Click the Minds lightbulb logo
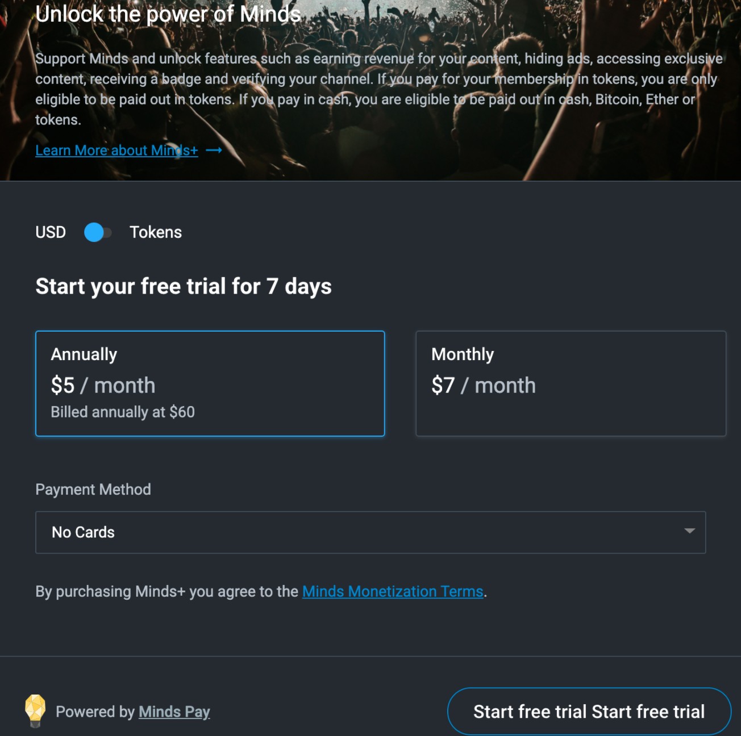Screen dimensions: 741x736 pos(35,710)
